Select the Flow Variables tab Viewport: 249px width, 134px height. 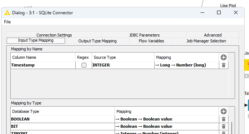click(151, 41)
